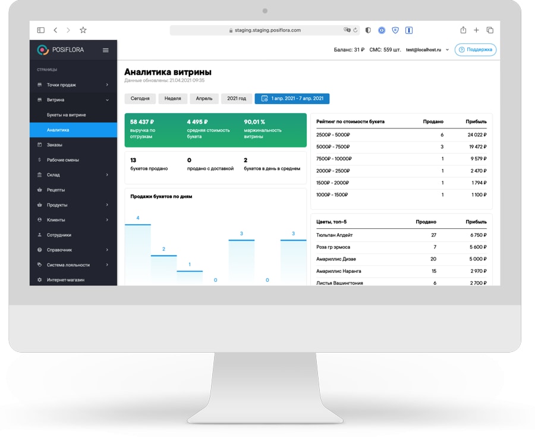Viewport: 535px width, 437px height.
Task: Click the Амариллис Наранга row name
Action: 338,271
